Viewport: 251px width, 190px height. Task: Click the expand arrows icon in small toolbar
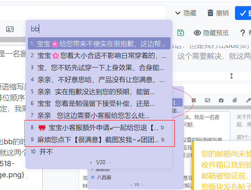tap(194, 100)
